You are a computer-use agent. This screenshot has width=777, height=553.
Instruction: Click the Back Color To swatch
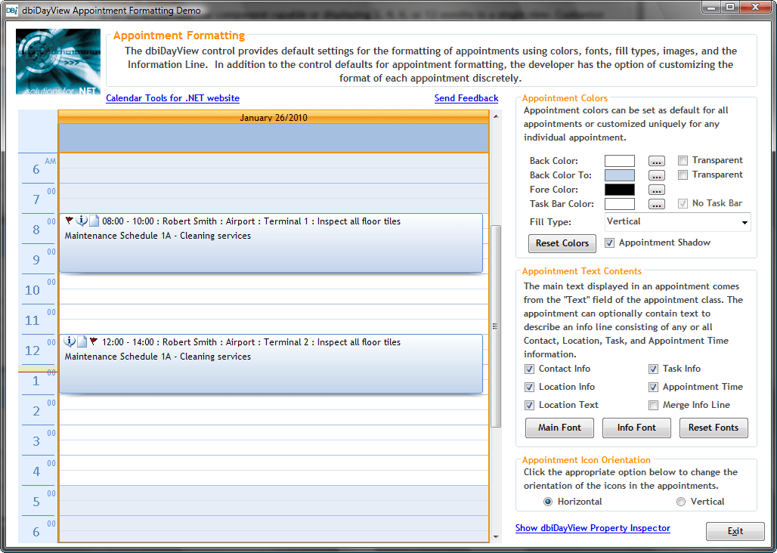coord(620,175)
